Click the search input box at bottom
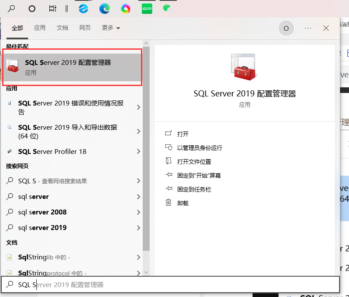This screenshot has width=349, height=297. (170, 284)
